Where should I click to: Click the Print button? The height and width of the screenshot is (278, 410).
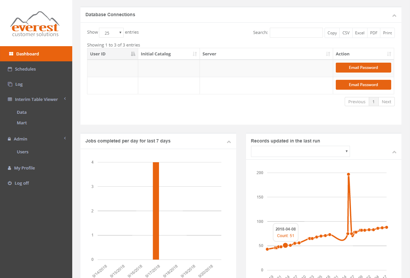point(388,33)
